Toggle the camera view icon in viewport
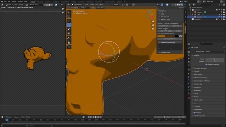Viewport: 226px width, 127px height. point(153,29)
